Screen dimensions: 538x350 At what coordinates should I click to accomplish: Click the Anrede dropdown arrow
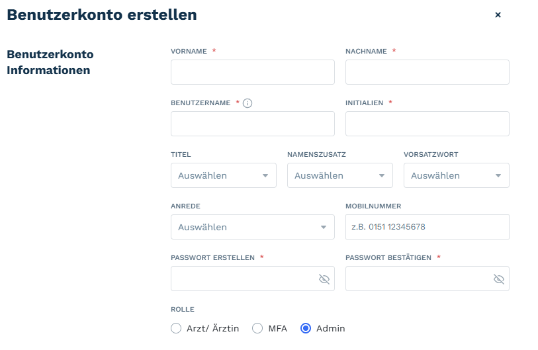(x=323, y=227)
